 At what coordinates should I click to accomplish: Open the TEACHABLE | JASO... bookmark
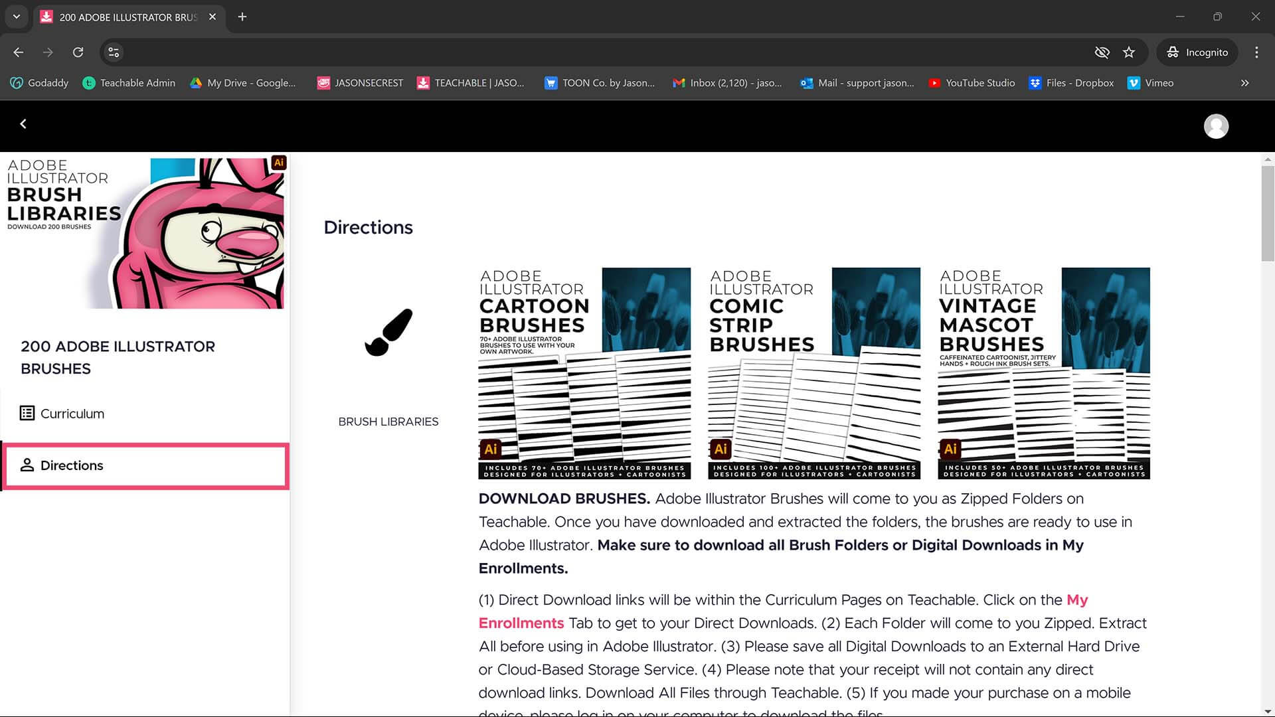pos(471,83)
